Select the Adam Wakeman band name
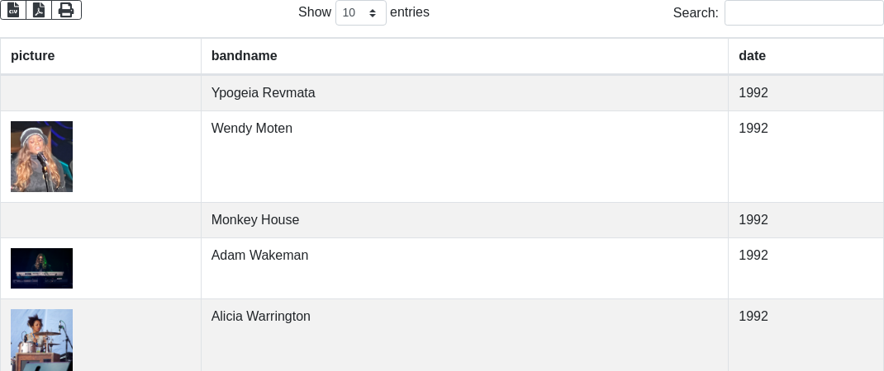 259,256
